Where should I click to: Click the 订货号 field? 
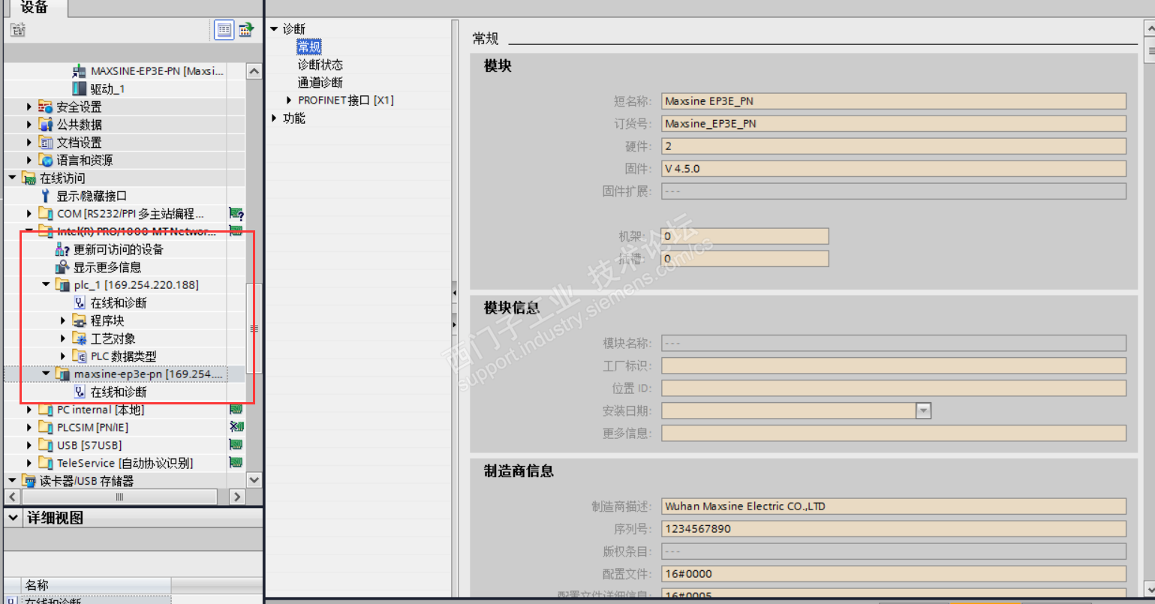pyautogui.click(x=894, y=124)
